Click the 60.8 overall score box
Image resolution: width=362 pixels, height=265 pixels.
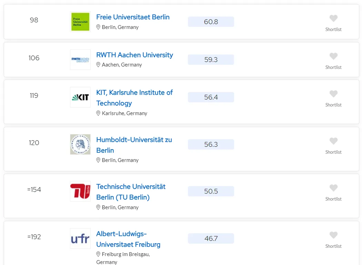211,22
